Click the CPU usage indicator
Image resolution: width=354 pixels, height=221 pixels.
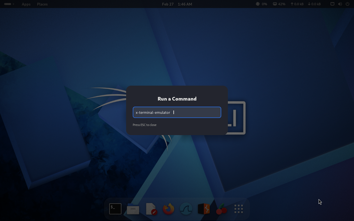click(x=261, y=4)
